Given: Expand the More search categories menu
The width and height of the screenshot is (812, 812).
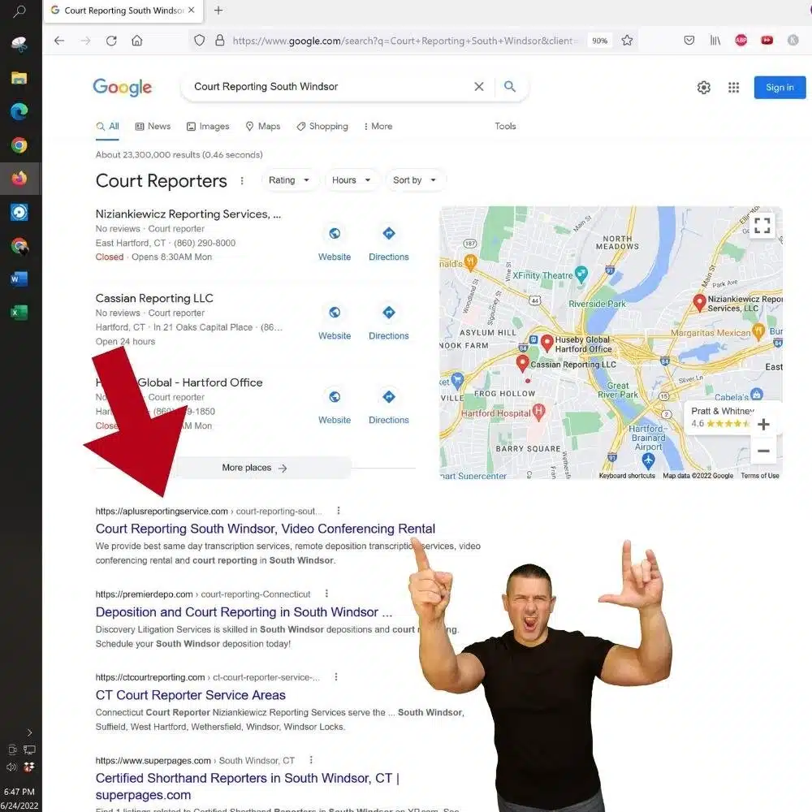Looking at the screenshot, I should (378, 127).
